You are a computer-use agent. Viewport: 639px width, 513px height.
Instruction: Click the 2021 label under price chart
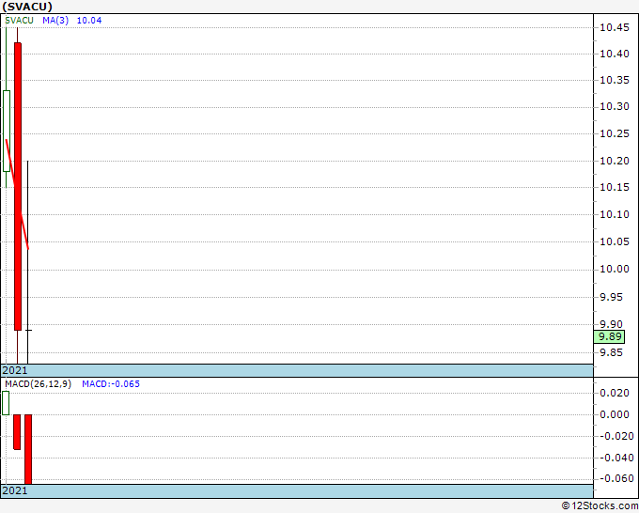click(x=15, y=370)
